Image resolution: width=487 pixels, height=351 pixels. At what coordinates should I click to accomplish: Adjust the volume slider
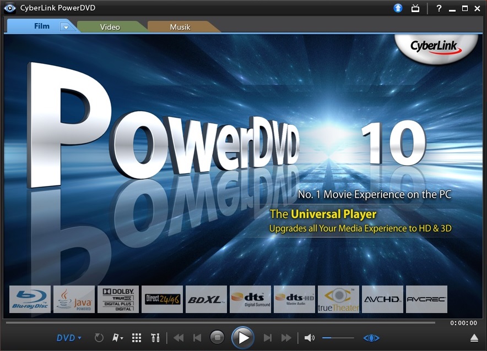(x=338, y=338)
